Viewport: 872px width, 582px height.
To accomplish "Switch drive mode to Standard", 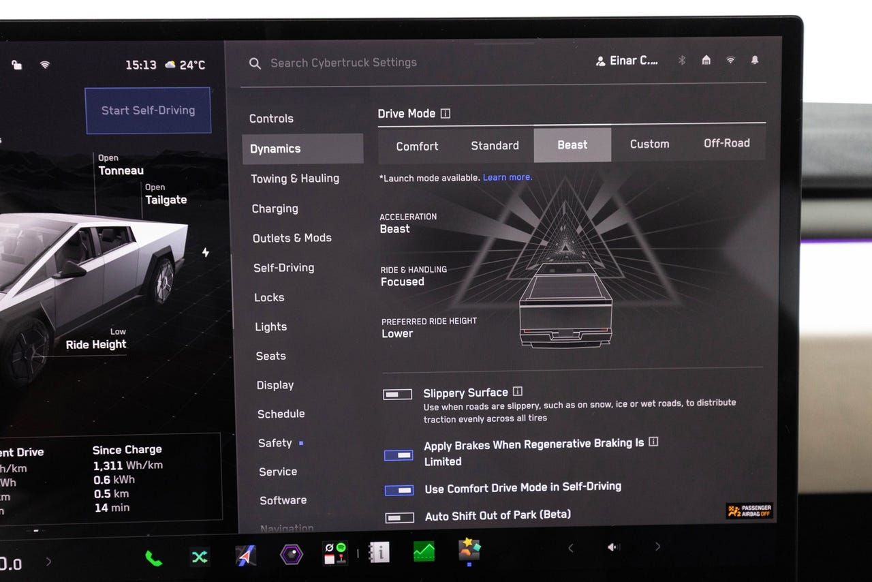I will pyautogui.click(x=495, y=145).
